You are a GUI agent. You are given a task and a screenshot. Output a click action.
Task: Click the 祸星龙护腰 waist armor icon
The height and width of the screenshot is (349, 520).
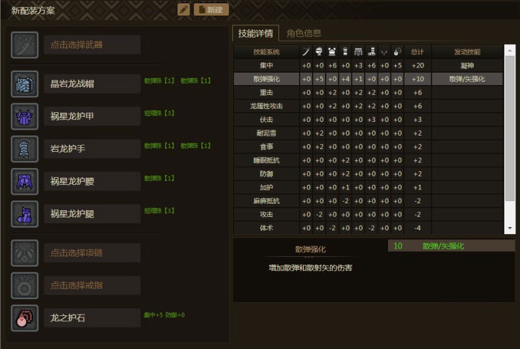pos(25,181)
